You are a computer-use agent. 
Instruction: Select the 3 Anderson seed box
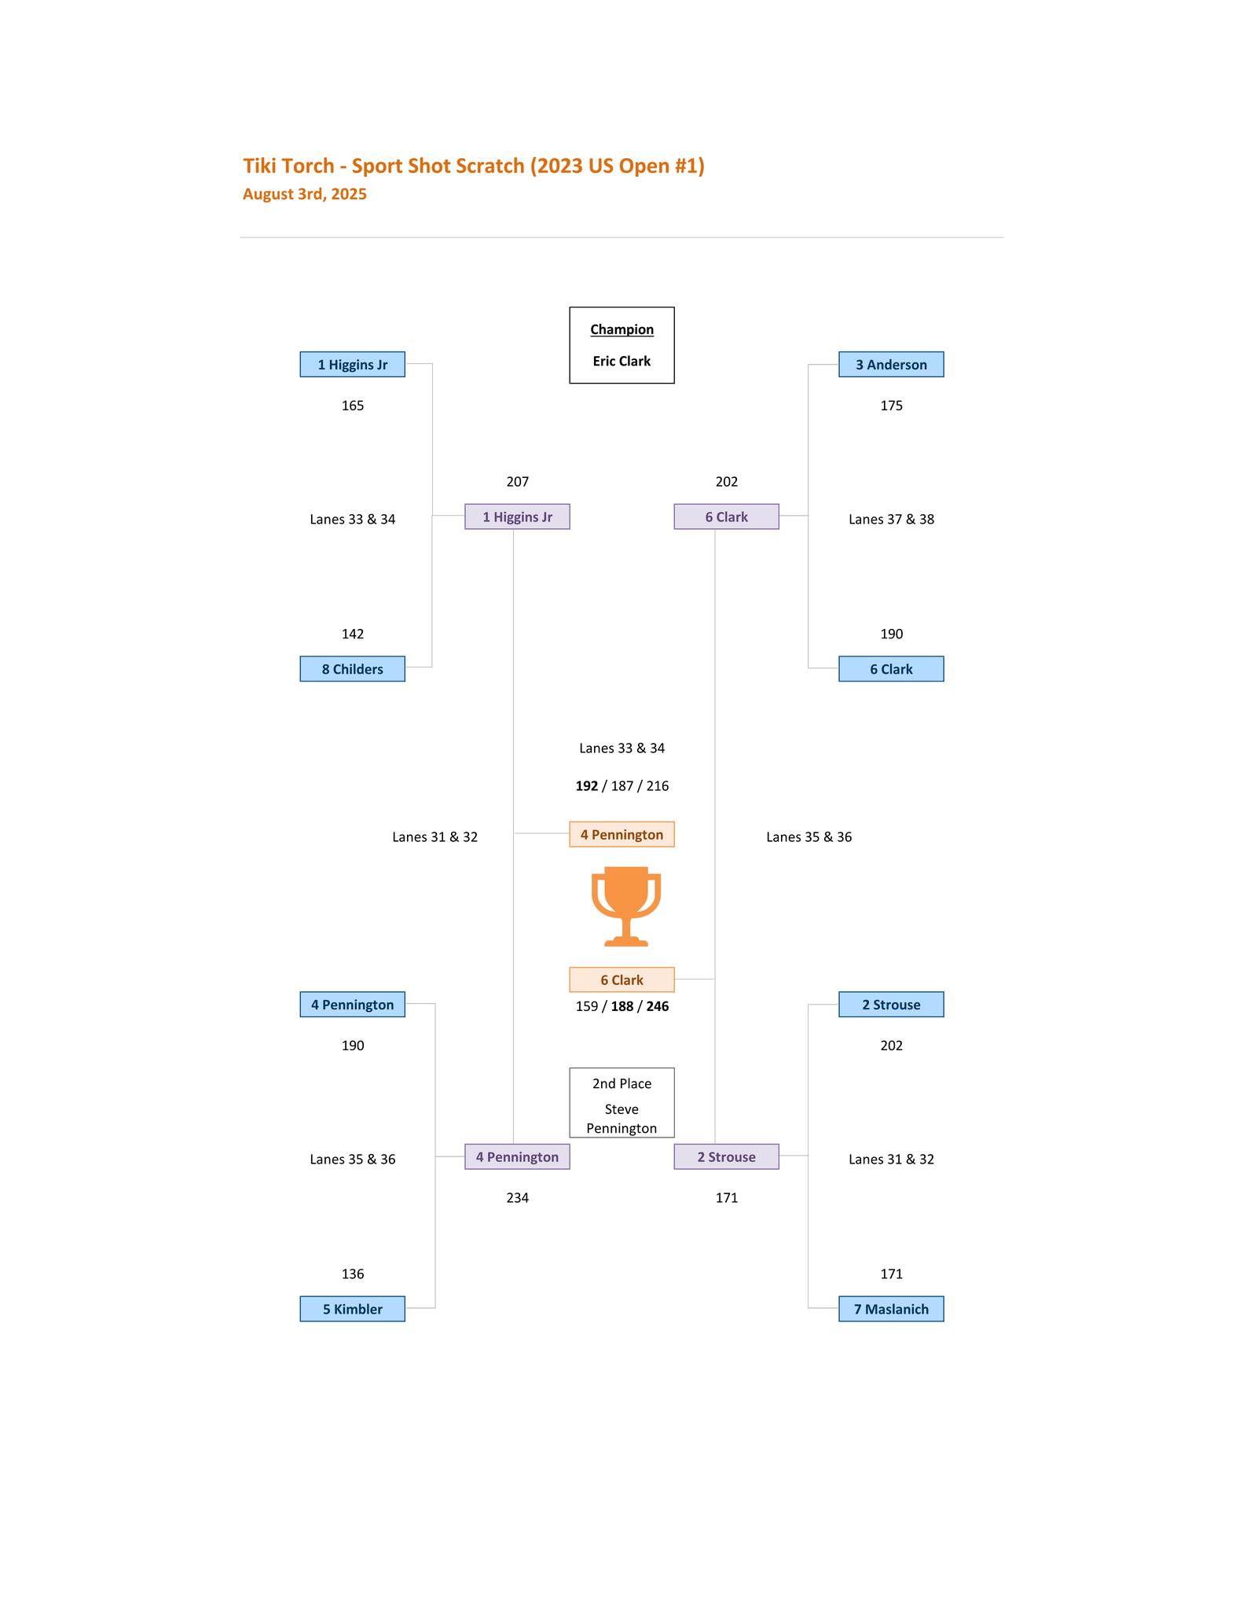pos(891,364)
